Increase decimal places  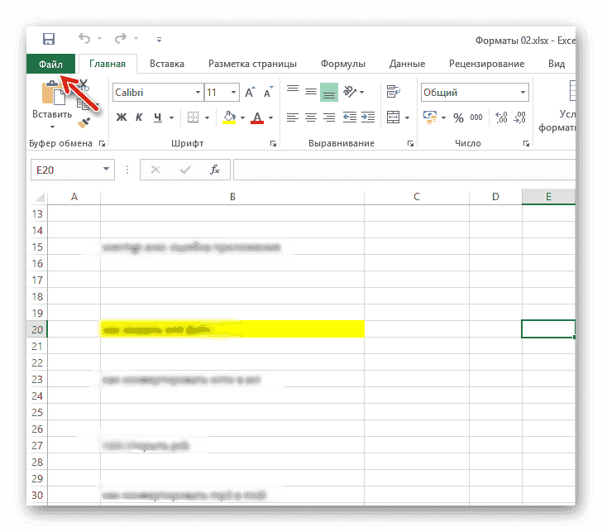coord(501,117)
